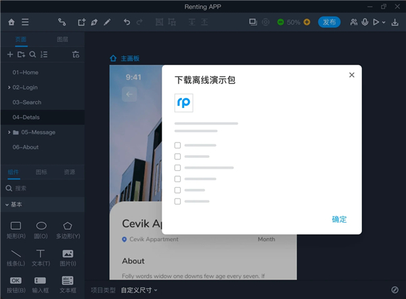Screen dimensions: 406x299
Task: Click the green zoom out button
Action: (280, 22)
